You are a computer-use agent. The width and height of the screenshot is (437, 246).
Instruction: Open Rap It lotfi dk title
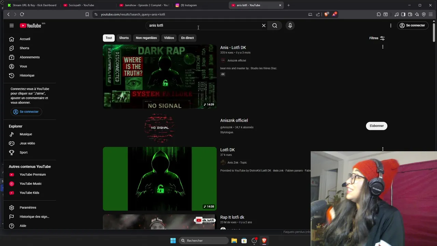[x=232, y=217]
